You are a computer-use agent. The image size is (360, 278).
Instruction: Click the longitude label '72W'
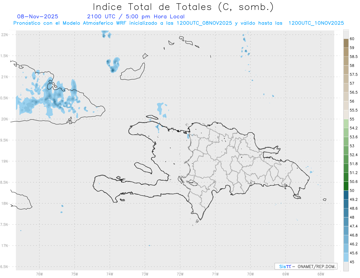(180, 274)
